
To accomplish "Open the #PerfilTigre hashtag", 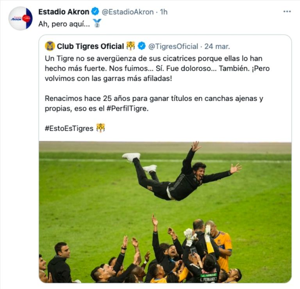I will [127, 108].
